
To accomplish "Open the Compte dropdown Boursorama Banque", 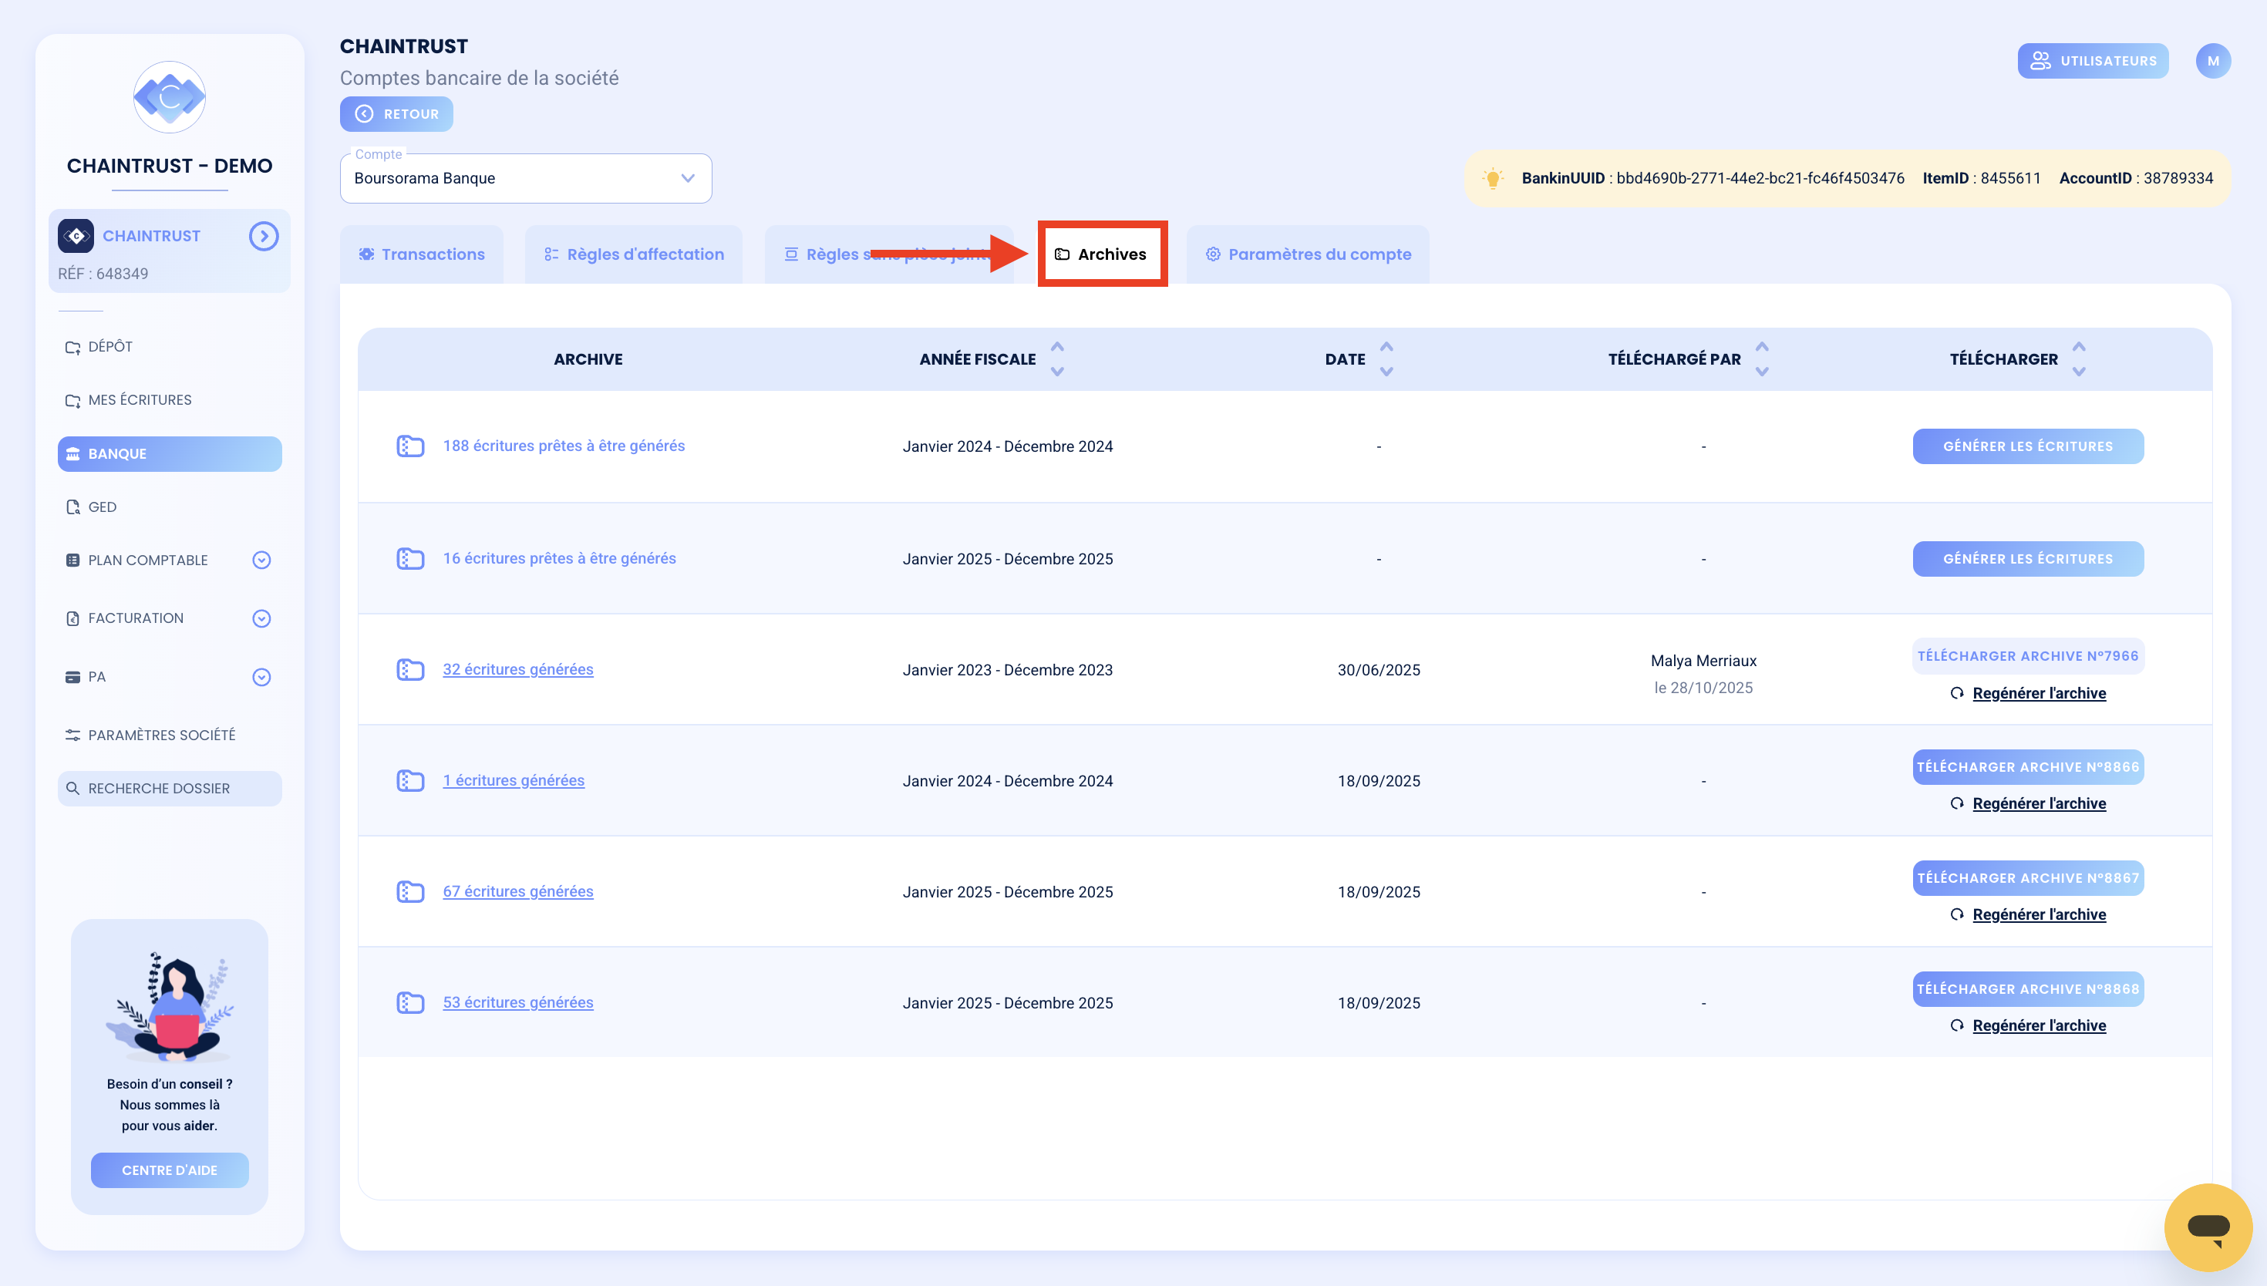I will point(525,178).
